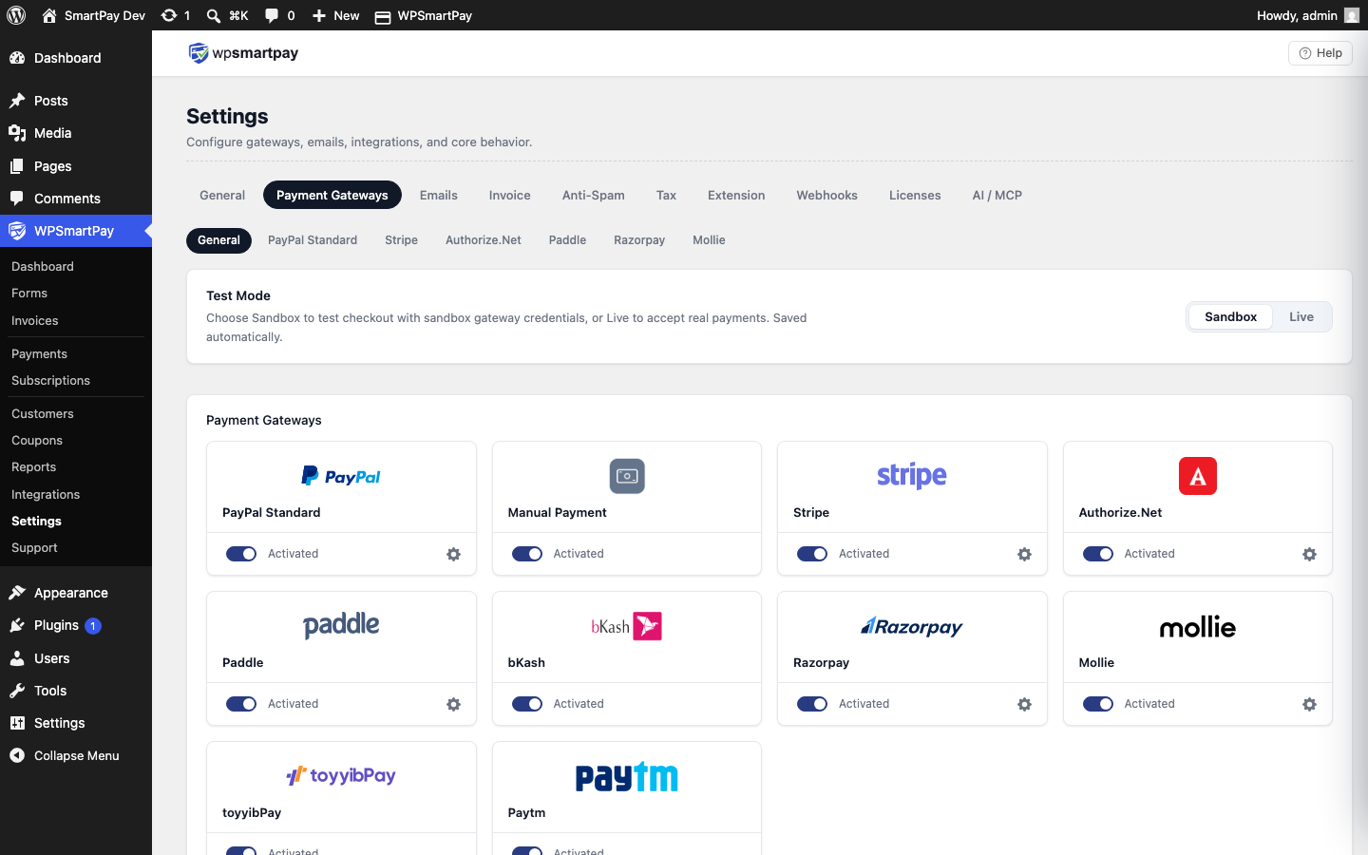The height and width of the screenshot is (855, 1368).
Task: Toggle PayPal Standard activation switch
Action: [241, 554]
